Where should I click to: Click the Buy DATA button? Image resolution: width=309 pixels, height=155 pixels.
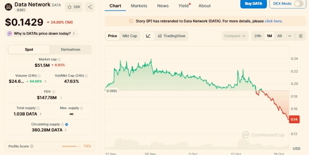[253, 3]
